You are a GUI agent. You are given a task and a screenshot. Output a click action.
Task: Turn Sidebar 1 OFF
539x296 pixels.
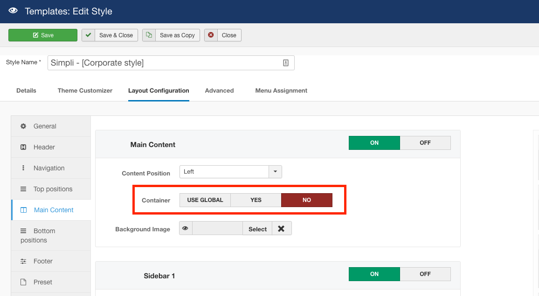425,274
